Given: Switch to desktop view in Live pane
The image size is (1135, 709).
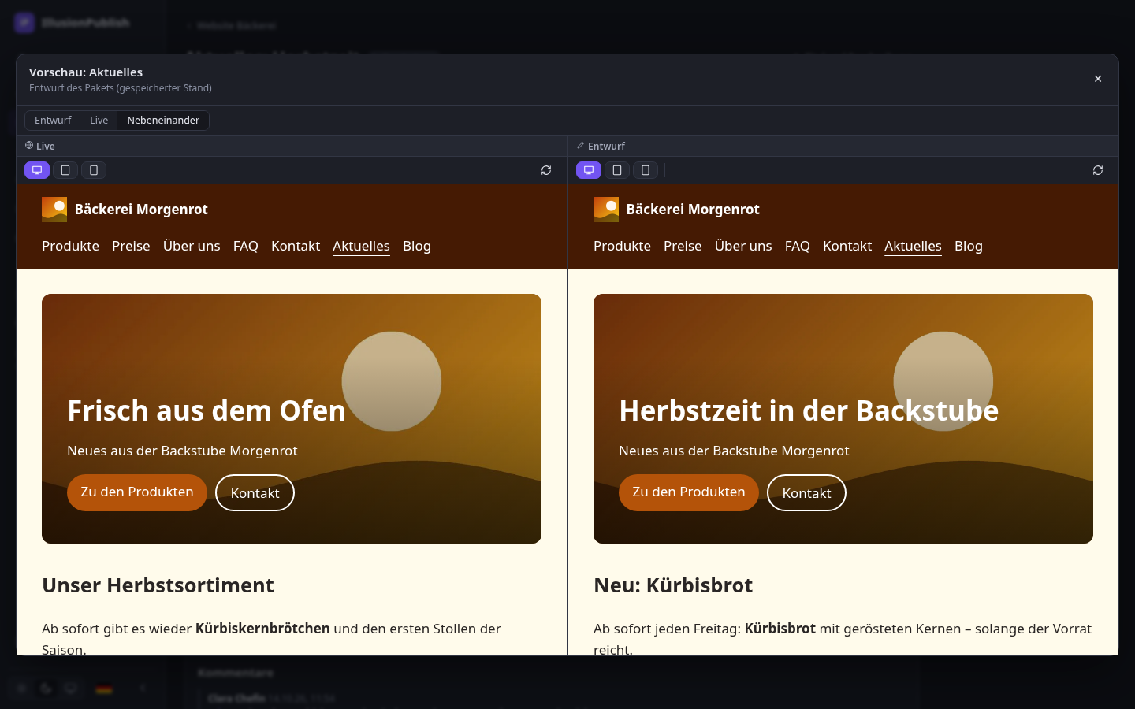Looking at the screenshot, I should pos(37,170).
